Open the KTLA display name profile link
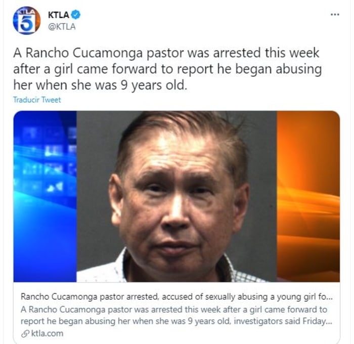Screen dimensions: 354x344 (59, 15)
